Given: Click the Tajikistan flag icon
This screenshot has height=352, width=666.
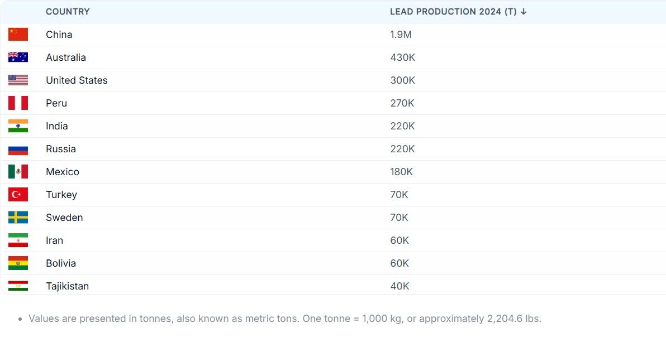Looking at the screenshot, I should [x=18, y=286].
